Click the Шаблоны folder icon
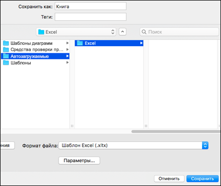Viewport: 221px width, 186px height. [6, 63]
